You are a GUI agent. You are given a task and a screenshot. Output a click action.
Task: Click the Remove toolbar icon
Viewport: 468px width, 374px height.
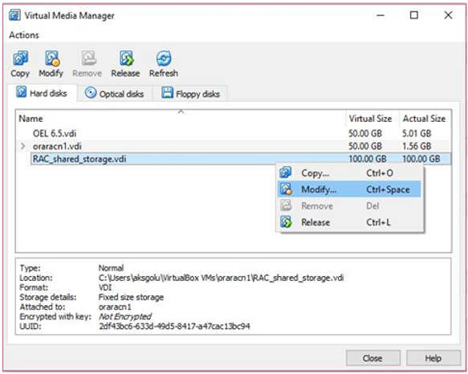tap(88, 58)
